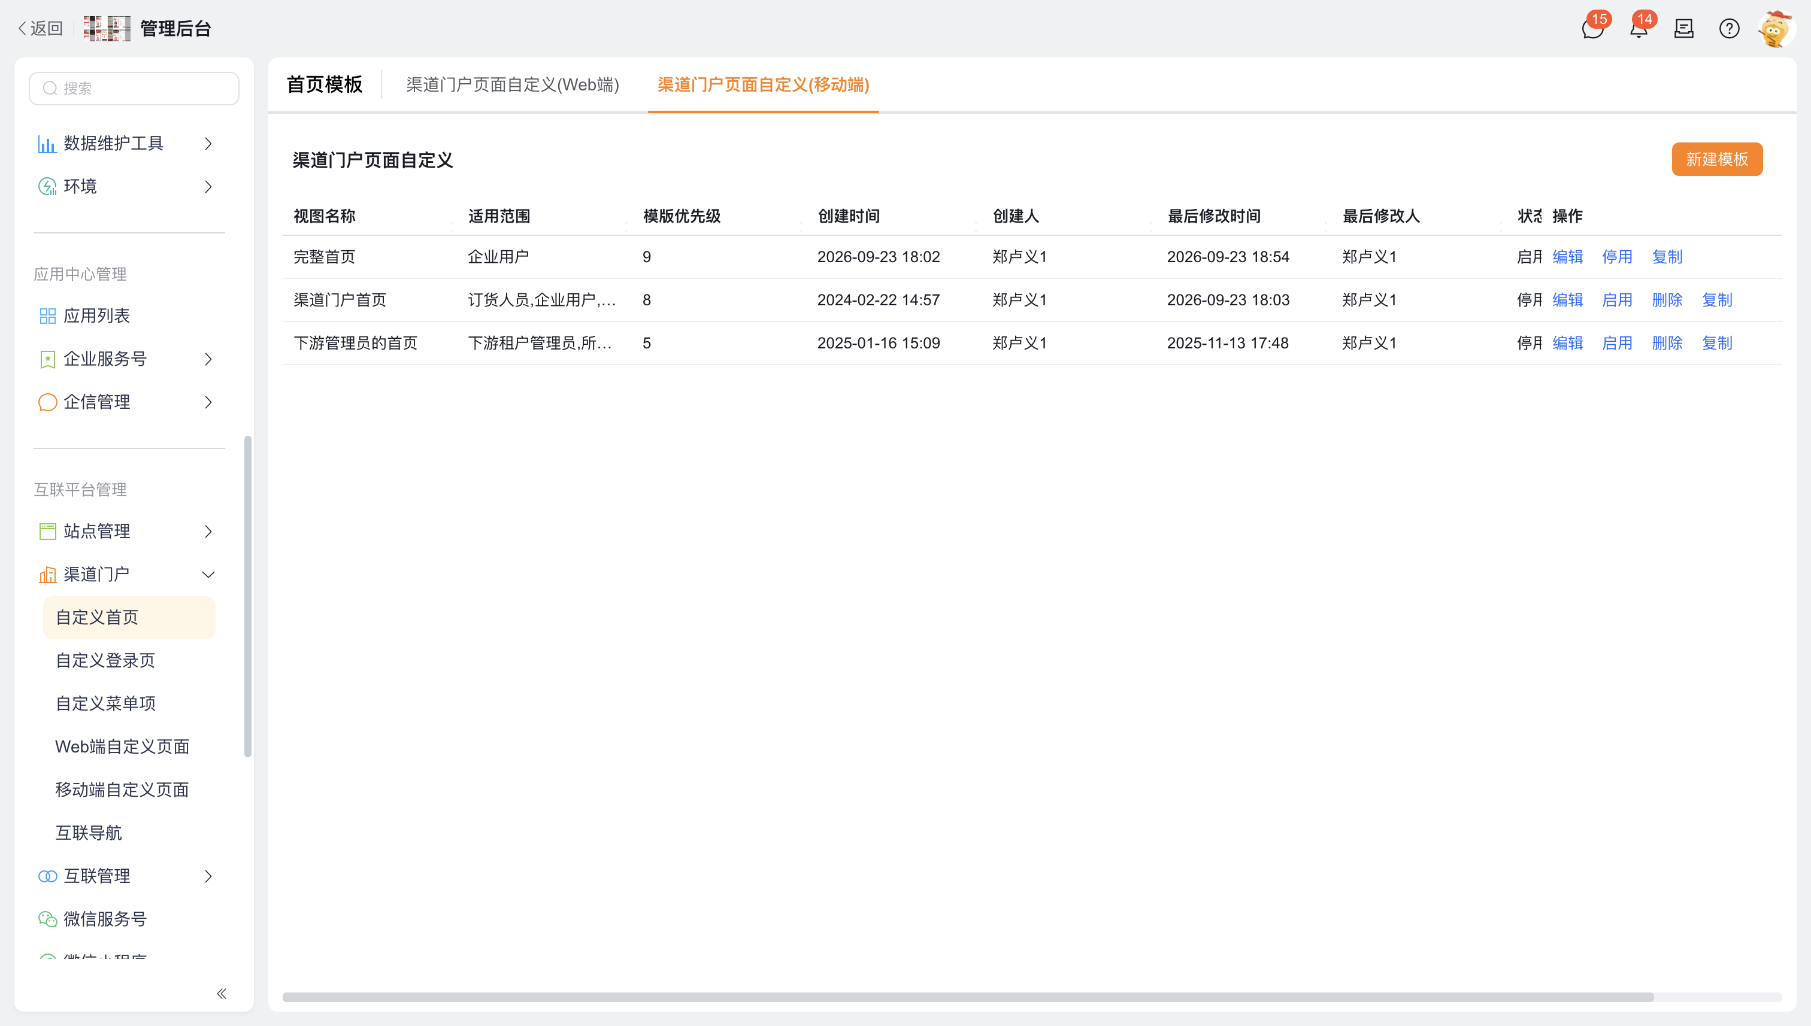
Task: Click the 渠道门户 building icon
Action: pos(47,574)
